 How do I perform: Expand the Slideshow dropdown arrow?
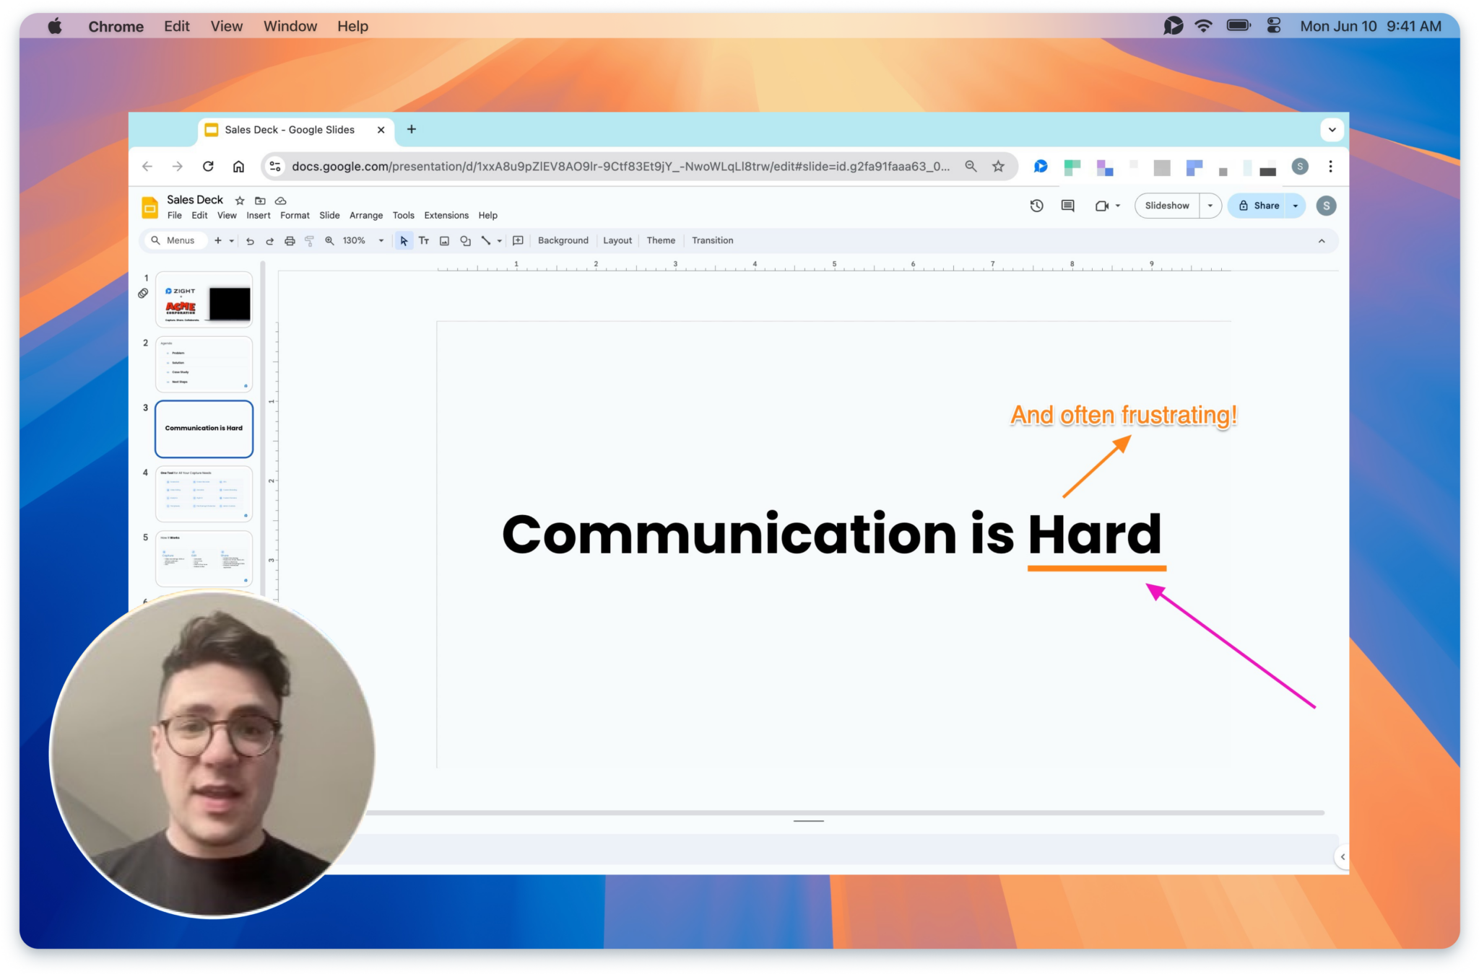[1207, 206]
